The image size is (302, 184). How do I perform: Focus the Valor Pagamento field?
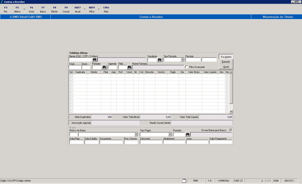tap(221, 142)
